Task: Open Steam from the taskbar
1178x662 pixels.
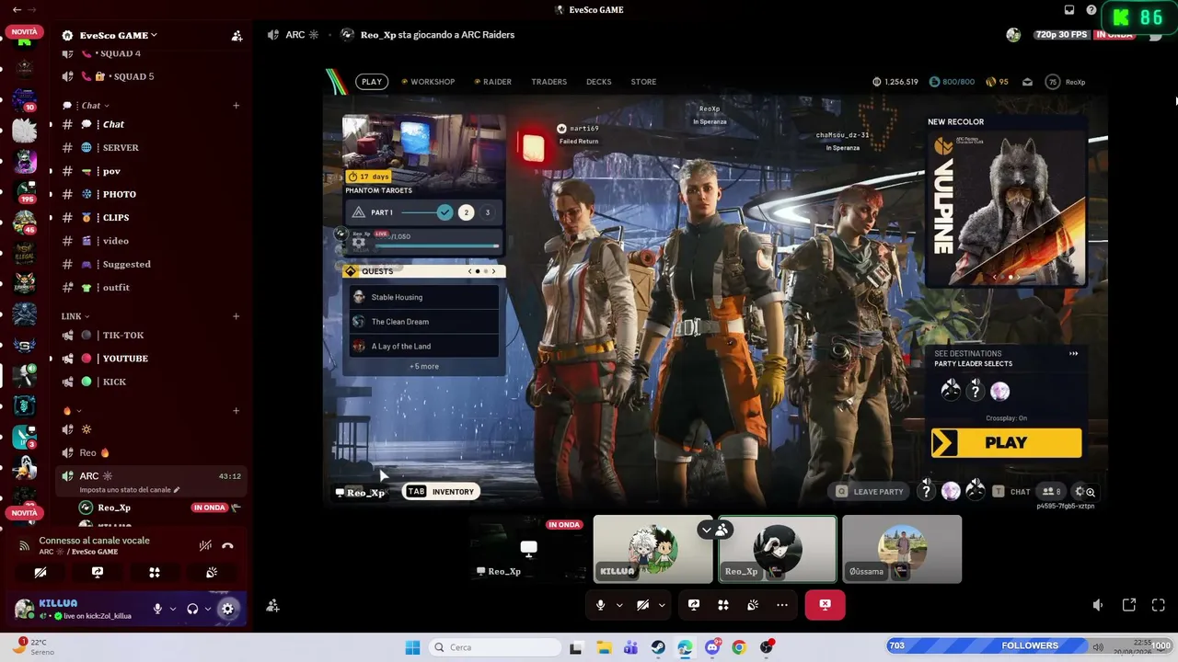Action: point(658,647)
